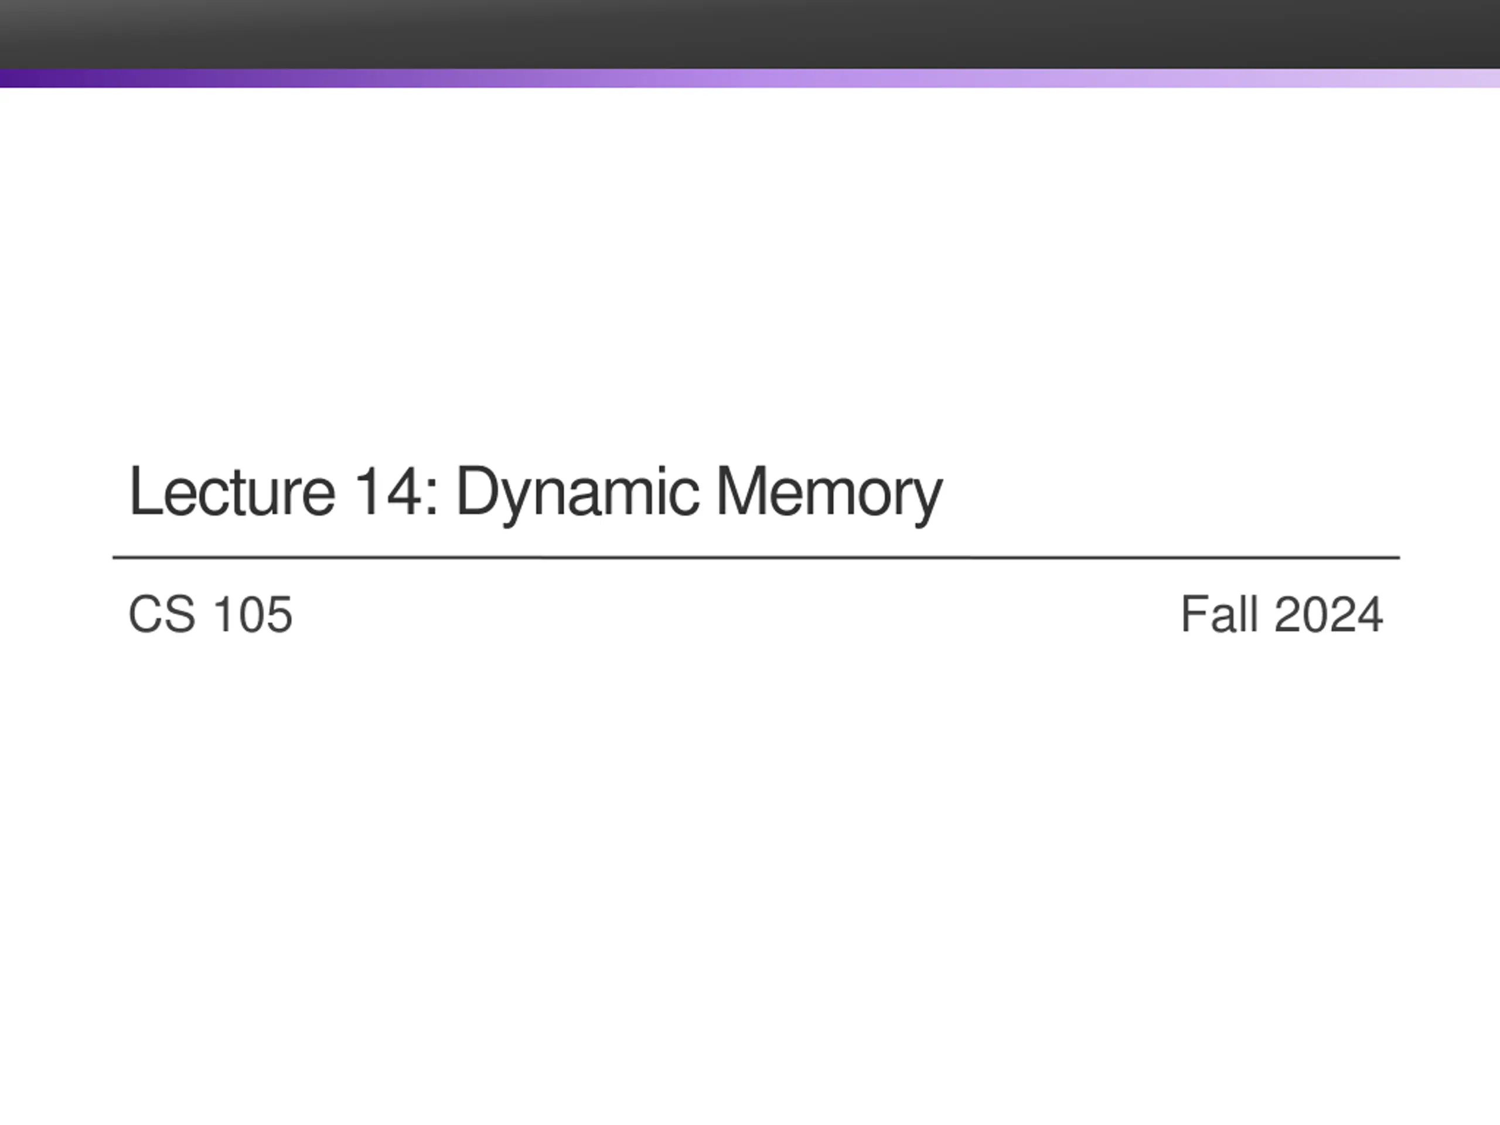Select the word "Lecture" in the title

click(231, 492)
